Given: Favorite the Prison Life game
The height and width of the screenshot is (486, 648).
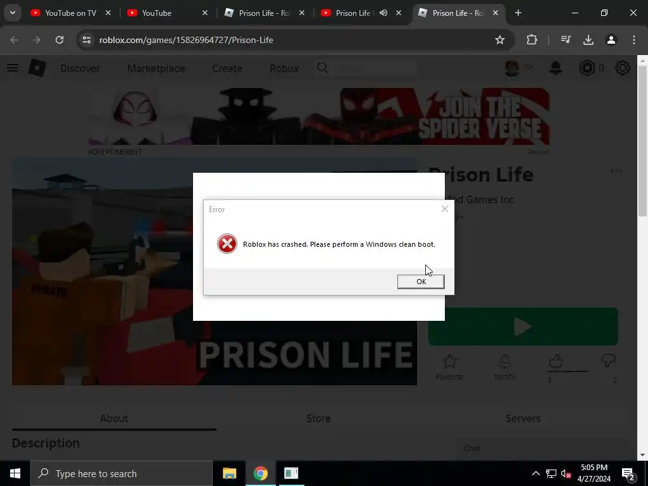Looking at the screenshot, I should [450, 366].
